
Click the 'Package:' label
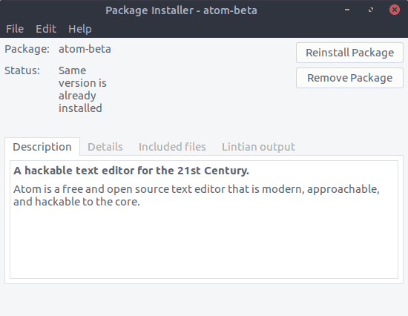[x=27, y=49]
